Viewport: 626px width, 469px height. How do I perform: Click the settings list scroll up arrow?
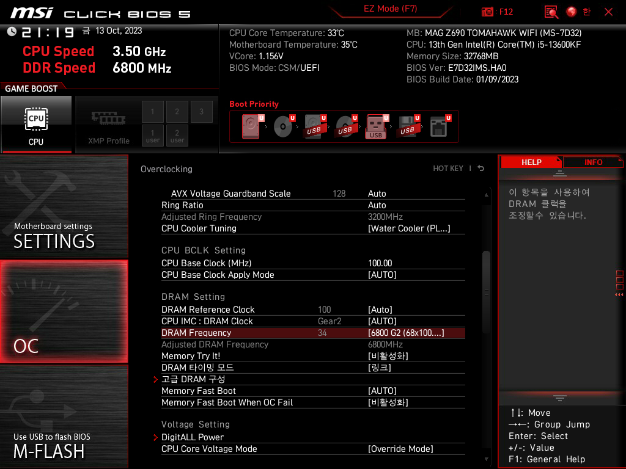(486, 195)
